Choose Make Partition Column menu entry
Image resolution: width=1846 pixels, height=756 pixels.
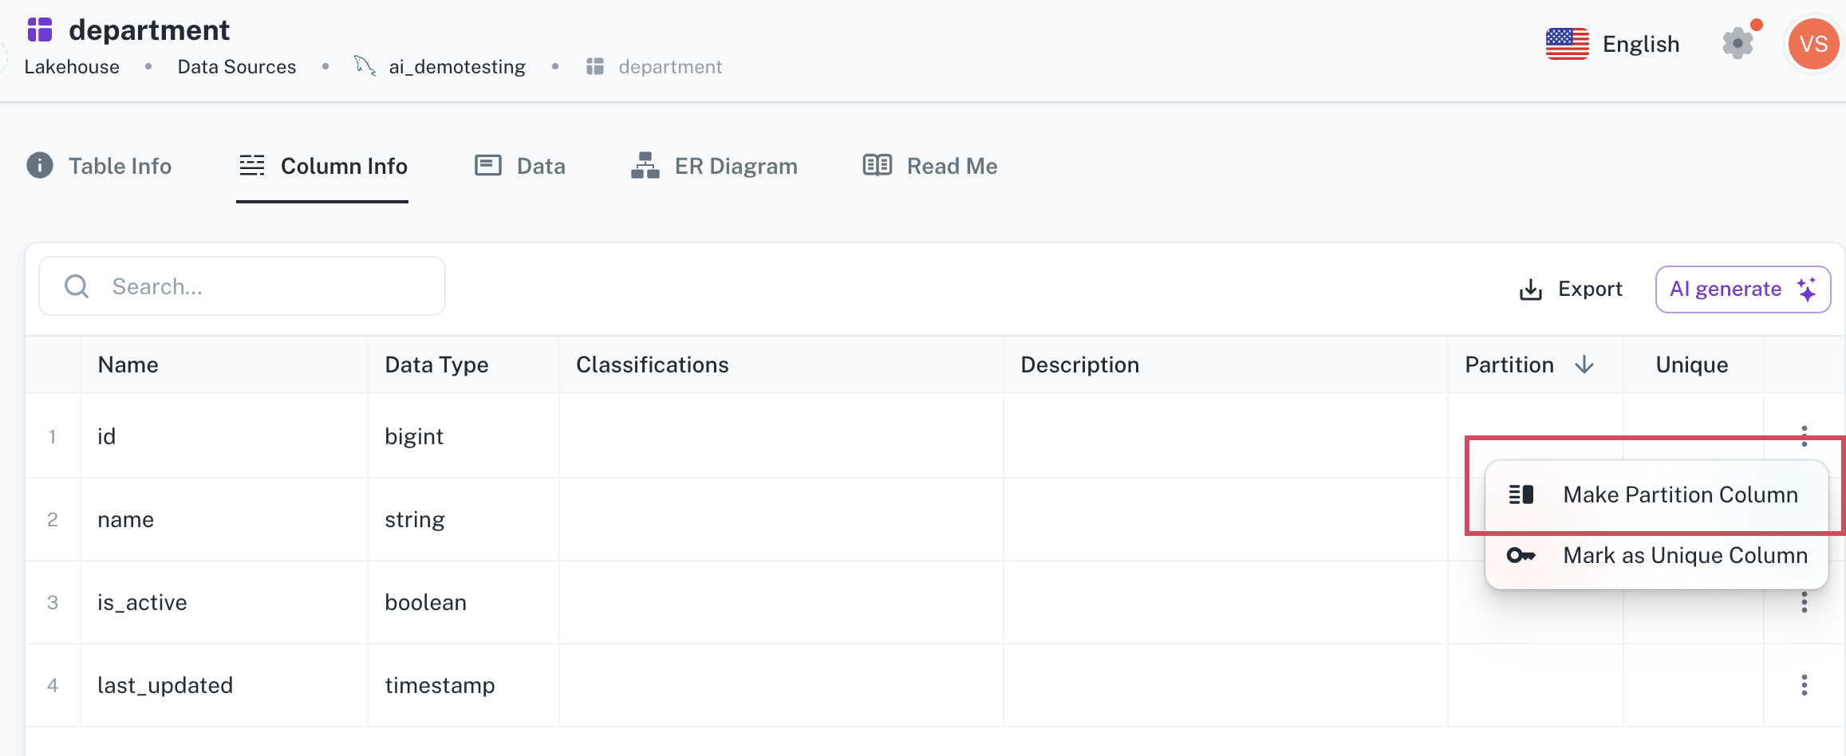pyautogui.click(x=1657, y=494)
